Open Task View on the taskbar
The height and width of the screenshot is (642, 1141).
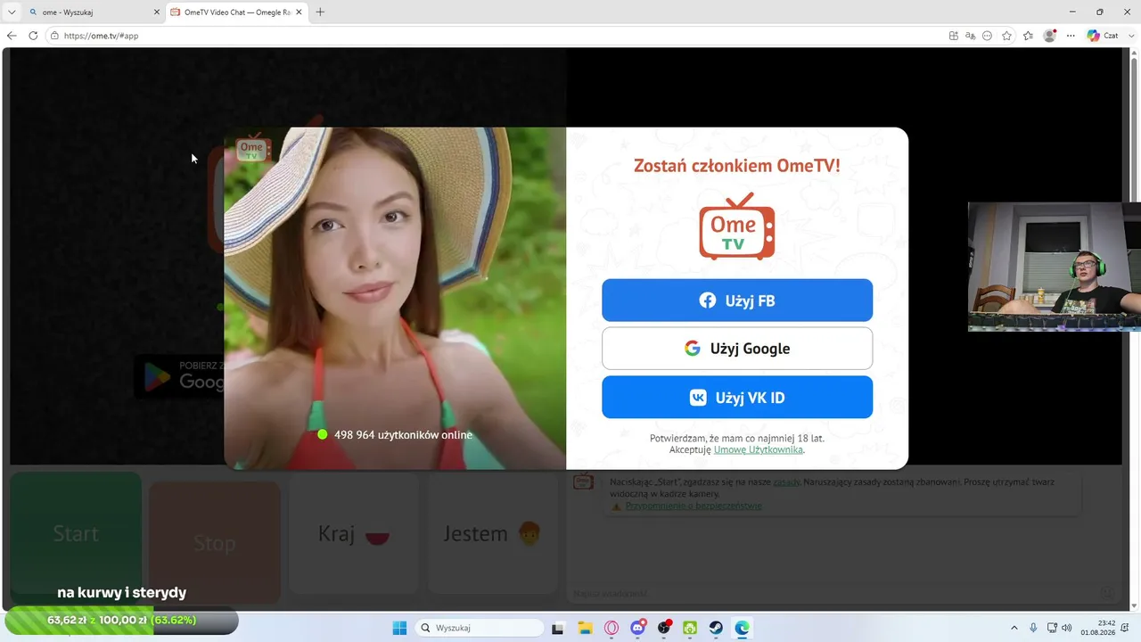[x=558, y=628]
